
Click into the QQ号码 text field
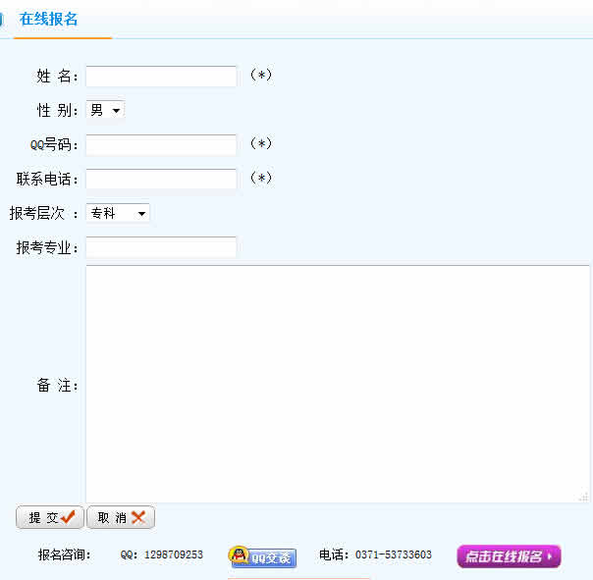point(161,145)
